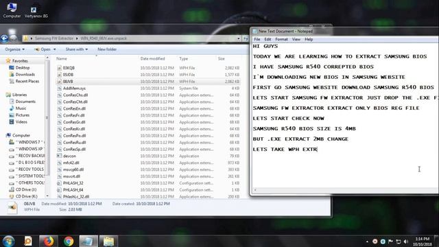Click the volume speaker tray icon

(x=406, y=242)
